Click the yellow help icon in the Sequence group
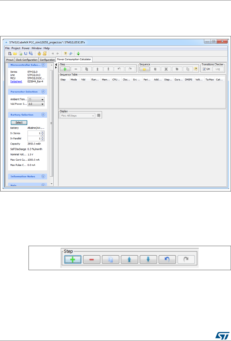Image resolution: width=231 pixels, height=341 pixels. tap(196, 69)
